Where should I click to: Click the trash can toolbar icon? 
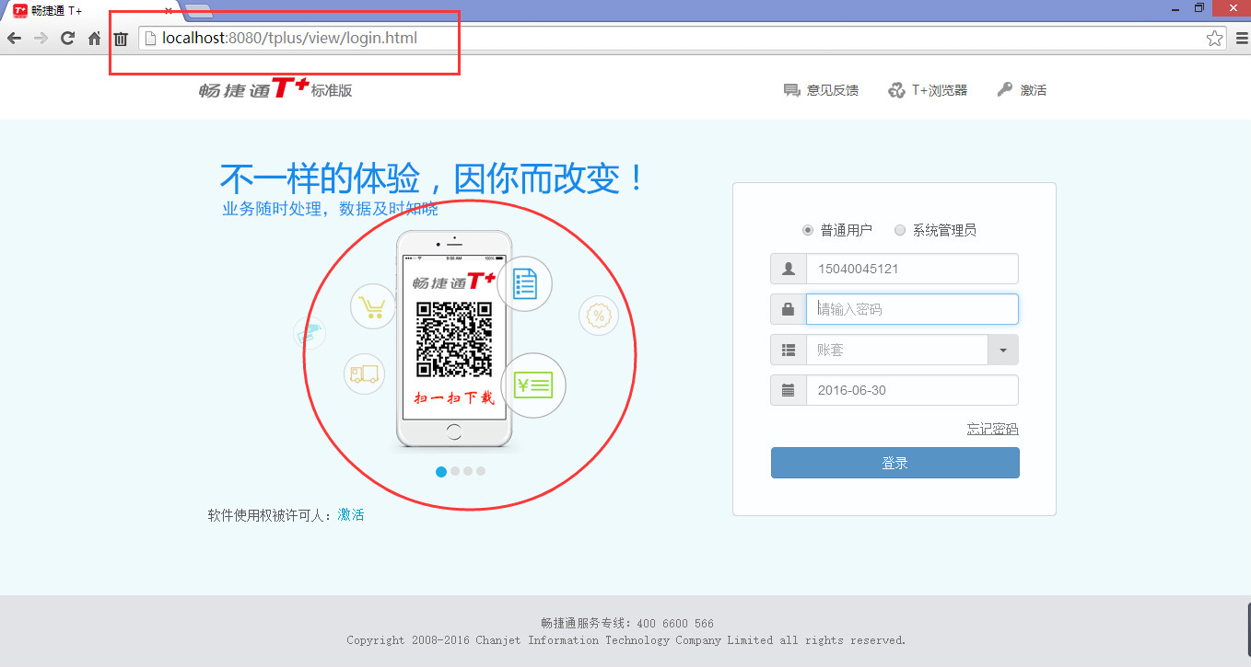tap(121, 39)
